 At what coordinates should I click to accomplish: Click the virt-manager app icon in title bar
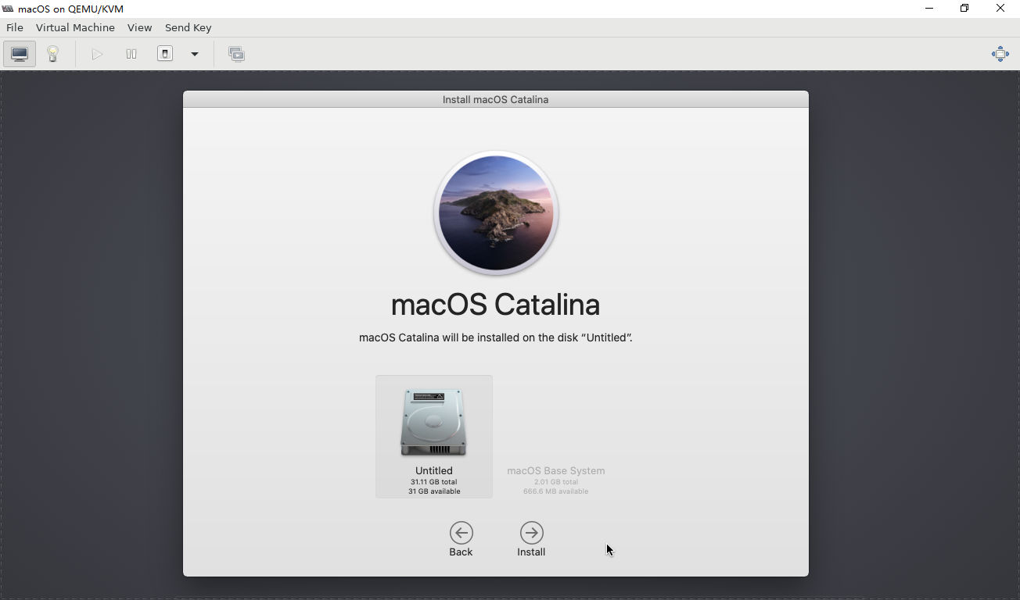pos(8,9)
